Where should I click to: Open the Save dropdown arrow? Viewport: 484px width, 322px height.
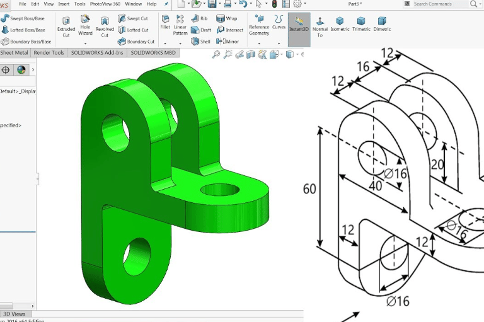pyautogui.click(x=219, y=4)
